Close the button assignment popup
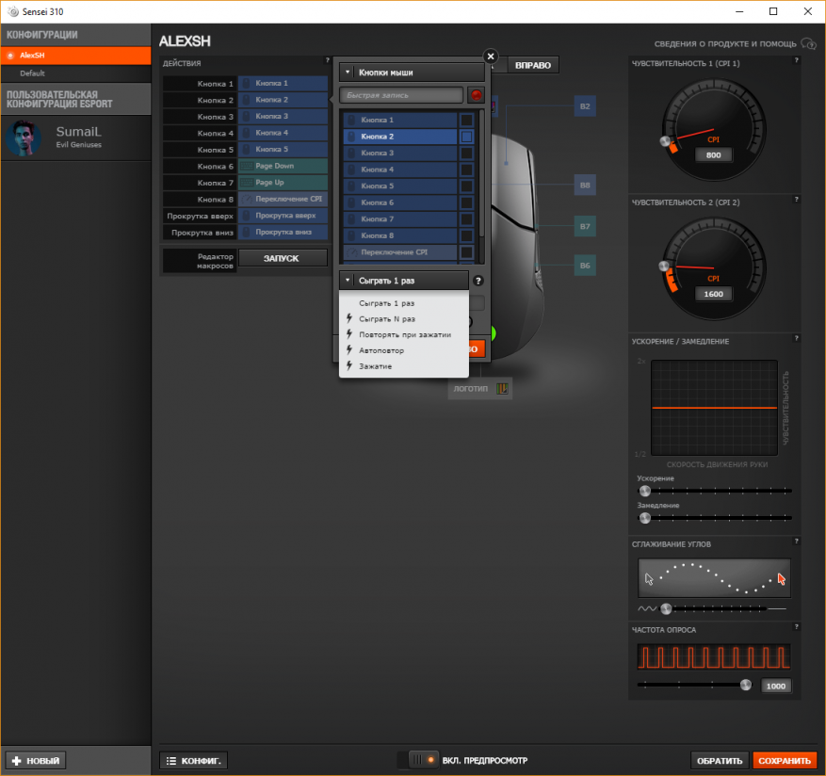This screenshot has height=776, width=826. tap(491, 57)
